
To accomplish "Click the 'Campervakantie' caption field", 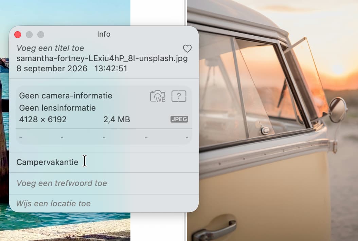I will click(x=104, y=162).
